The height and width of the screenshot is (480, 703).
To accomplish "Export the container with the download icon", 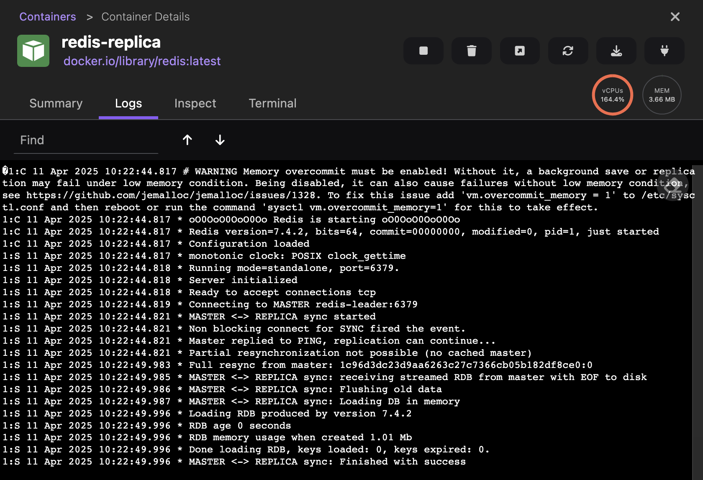I will [616, 51].
